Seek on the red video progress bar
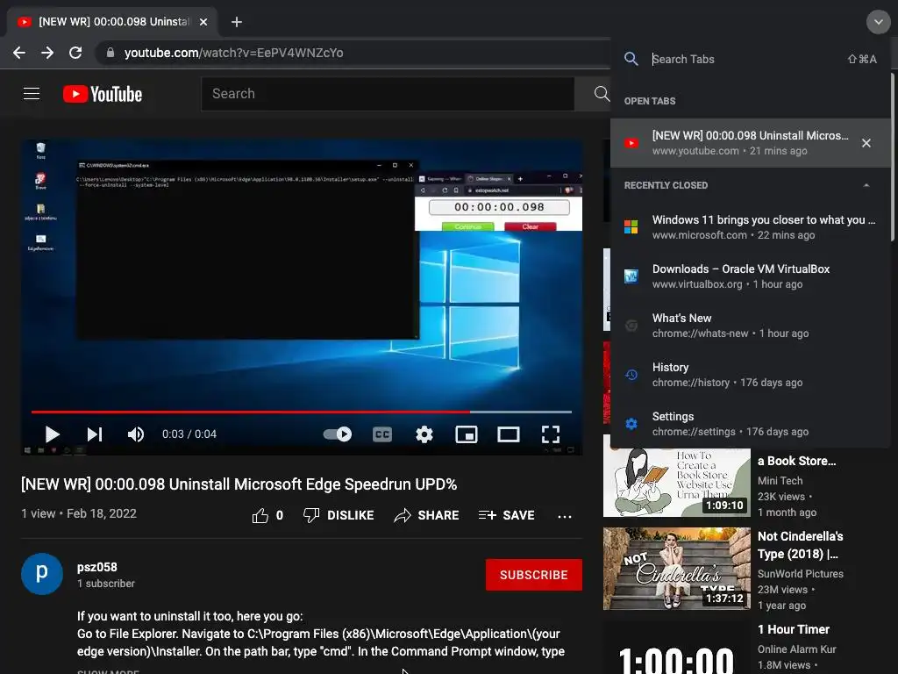The height and width of the screenshot is (674, 898). coord(302,412)
